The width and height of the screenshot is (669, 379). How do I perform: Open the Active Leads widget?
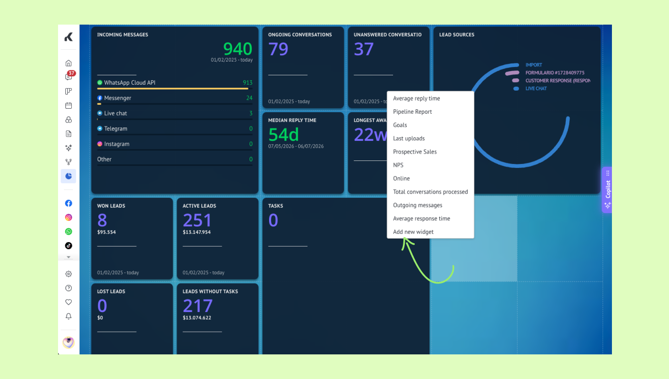(x=217, y=239)
